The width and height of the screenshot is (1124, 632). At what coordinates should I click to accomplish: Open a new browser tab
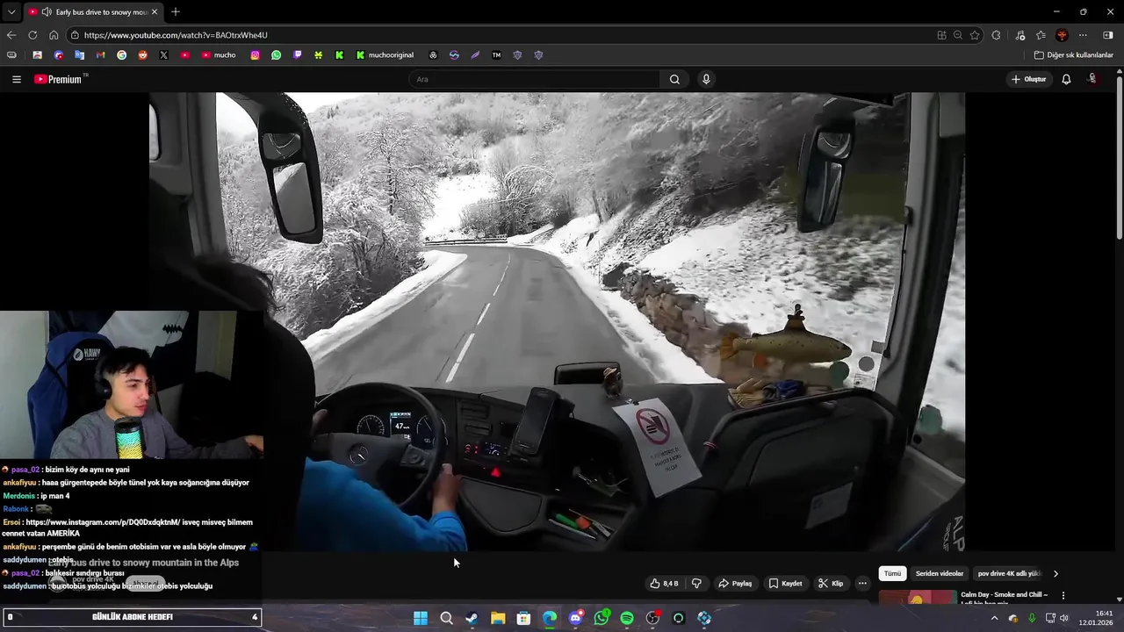[176, 11]
